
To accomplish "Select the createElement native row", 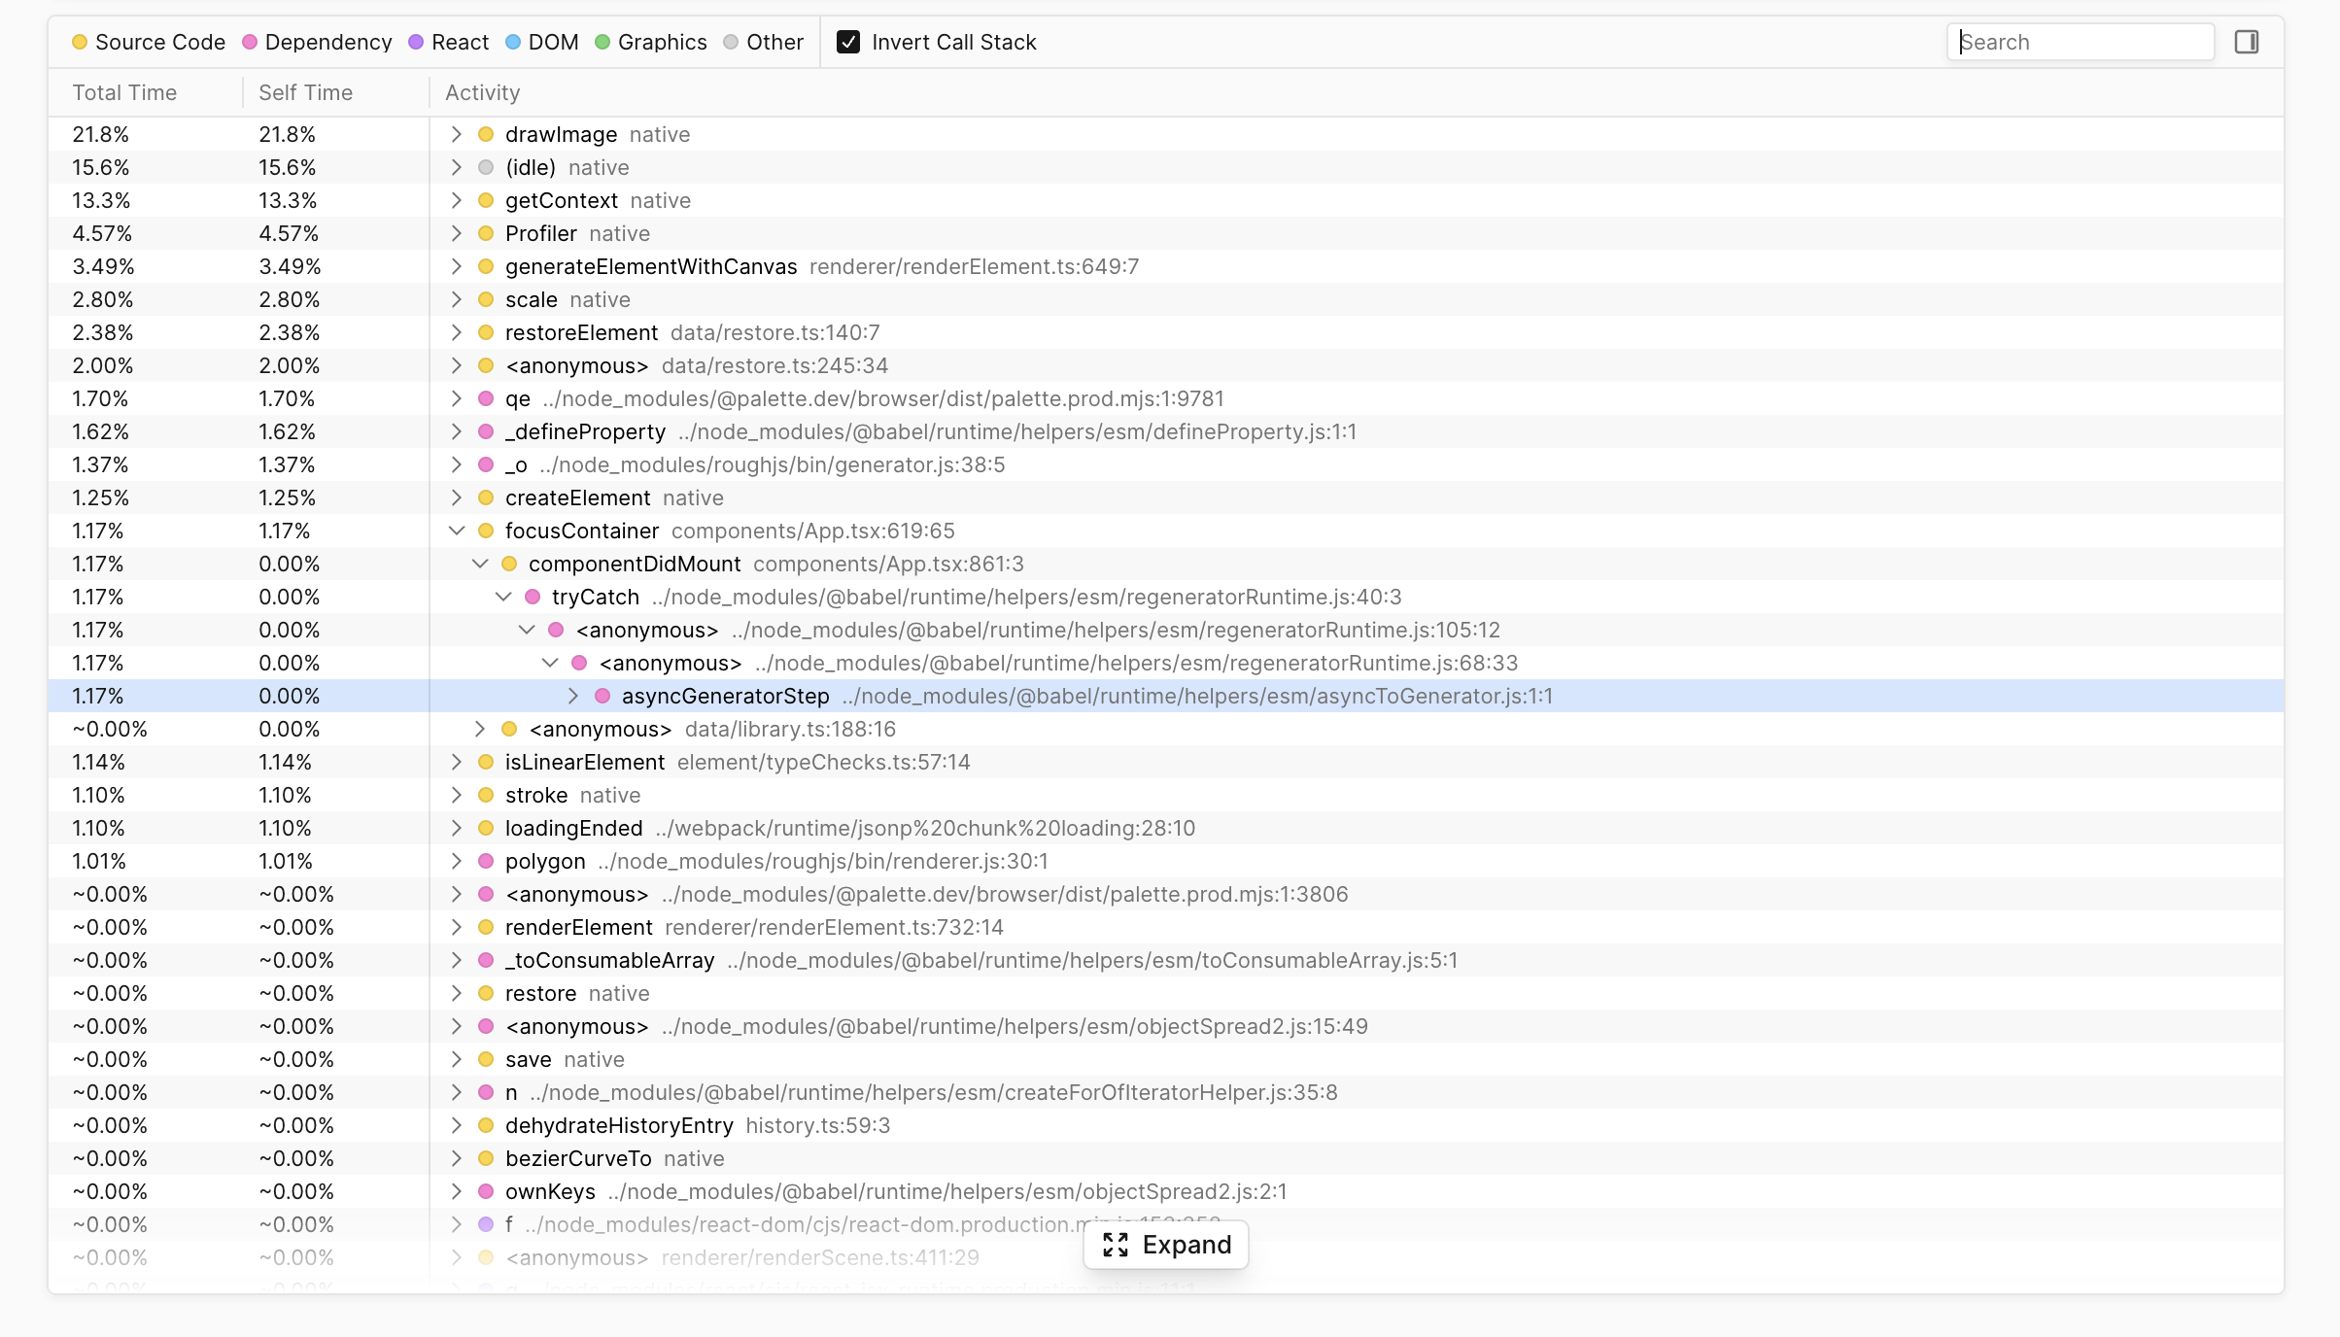I will (1166, 497).
